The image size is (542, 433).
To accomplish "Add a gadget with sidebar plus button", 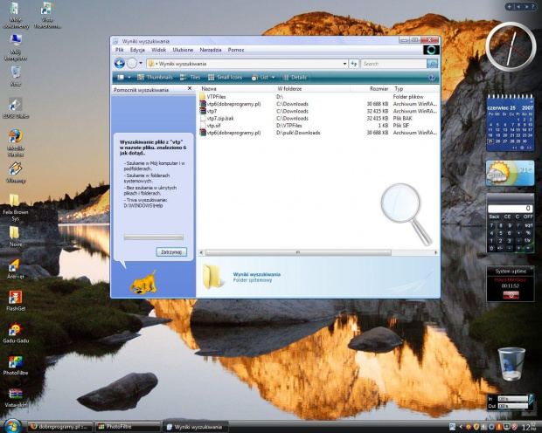I will (x=510, y=7).
